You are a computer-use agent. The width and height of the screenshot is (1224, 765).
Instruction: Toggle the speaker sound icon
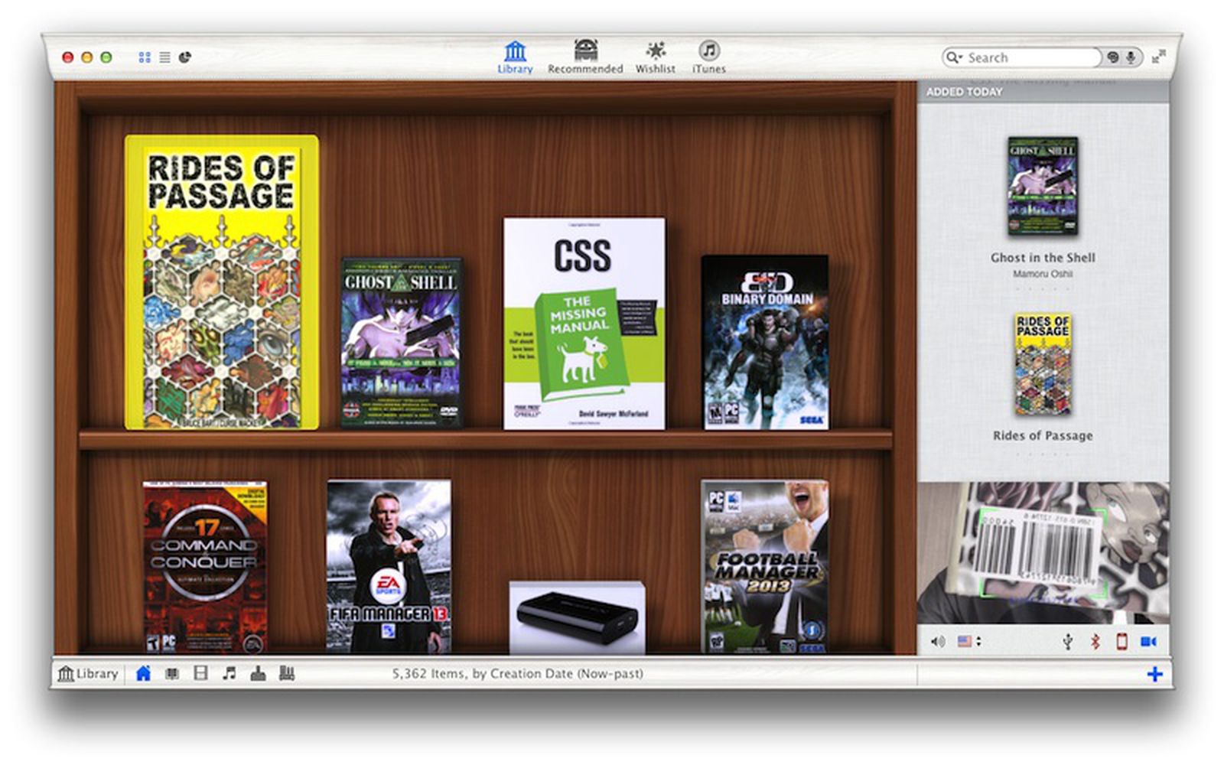[938, 641]
